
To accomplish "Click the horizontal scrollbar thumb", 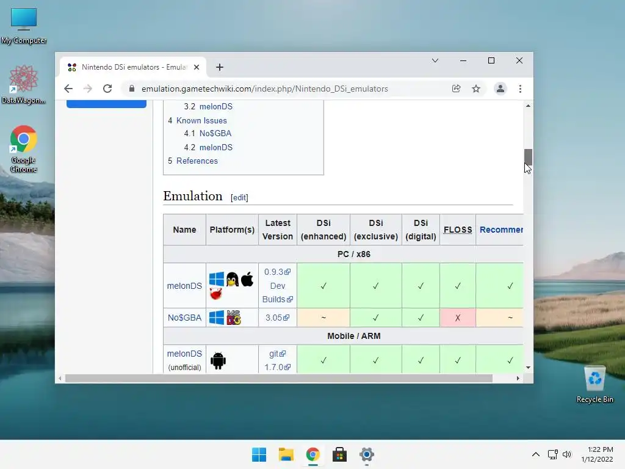I will coord(278,378).
